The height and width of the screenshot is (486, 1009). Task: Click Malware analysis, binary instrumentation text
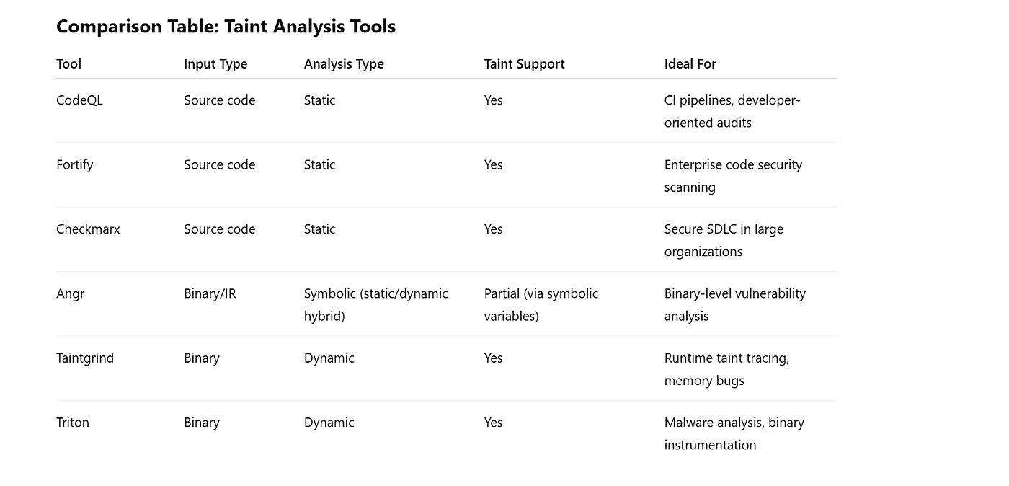click(734, 433)
